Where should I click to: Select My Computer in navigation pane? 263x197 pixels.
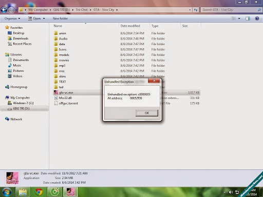(x=17, y=97)
